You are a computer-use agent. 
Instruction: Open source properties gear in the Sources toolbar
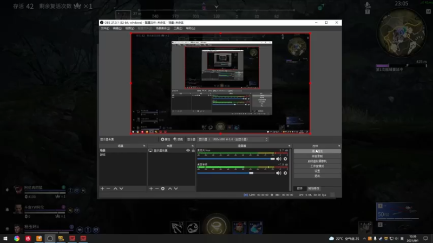pos(163,188)
